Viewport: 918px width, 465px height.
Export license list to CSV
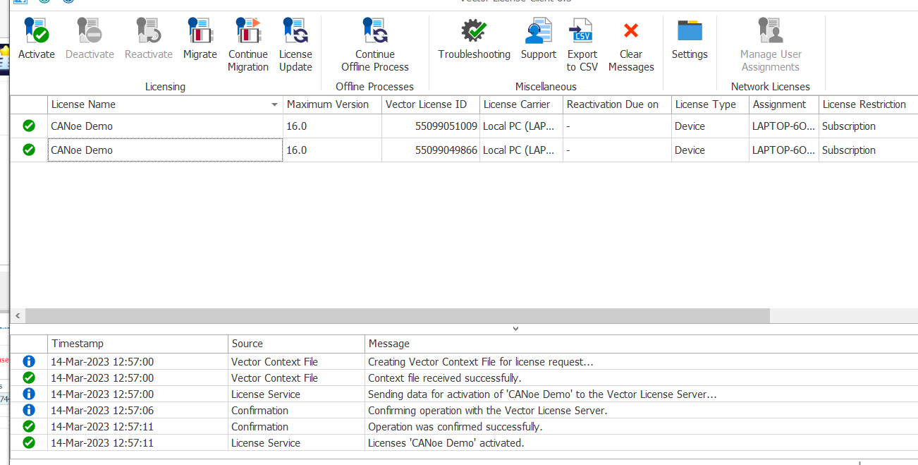coord(582,31)
